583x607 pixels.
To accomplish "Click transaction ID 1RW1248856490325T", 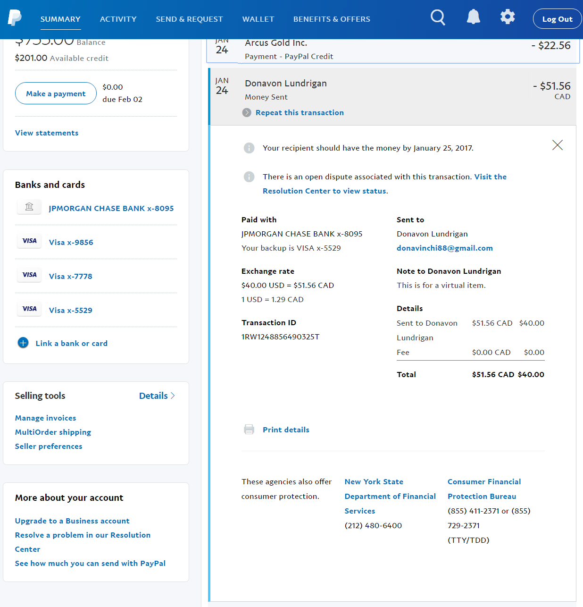I will pos(280,337).
